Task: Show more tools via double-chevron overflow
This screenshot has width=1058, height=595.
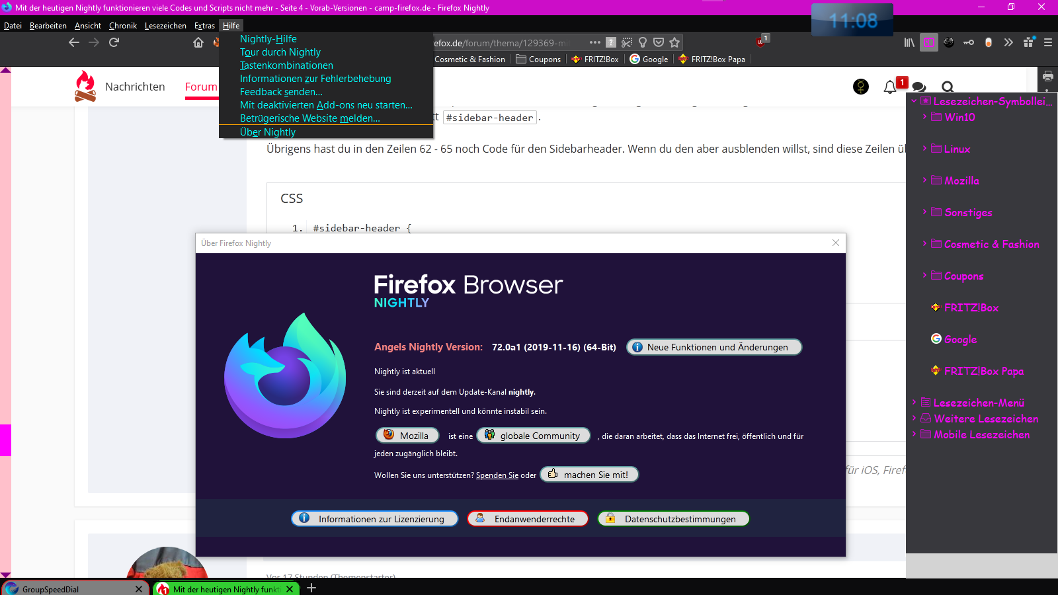Action: pyautogui.click(x=1008, y=42)
